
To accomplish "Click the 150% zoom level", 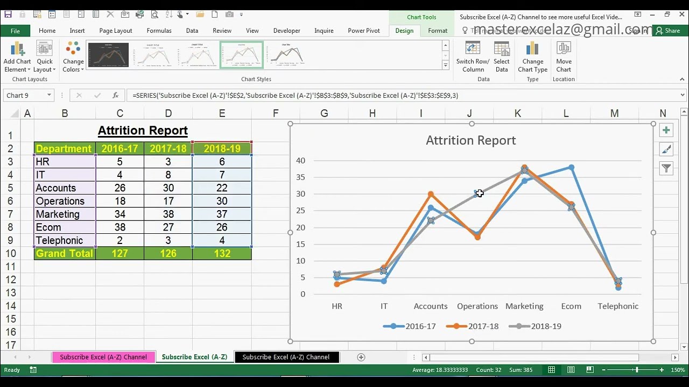I will click(x=678, y=370).
